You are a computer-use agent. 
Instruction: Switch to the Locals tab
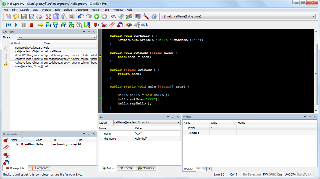126,168
